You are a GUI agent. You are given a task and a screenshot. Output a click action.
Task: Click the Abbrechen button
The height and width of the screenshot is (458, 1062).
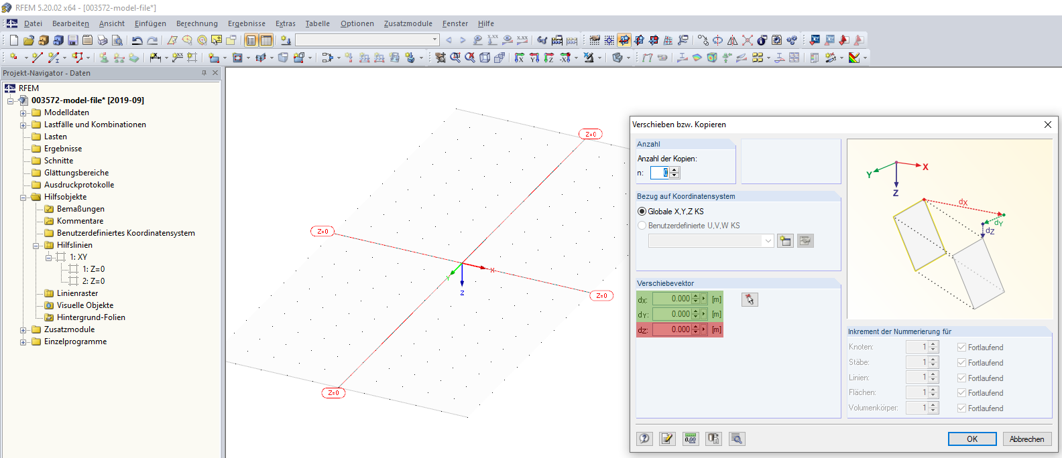pyautogui.click(x=1027, y=439)
